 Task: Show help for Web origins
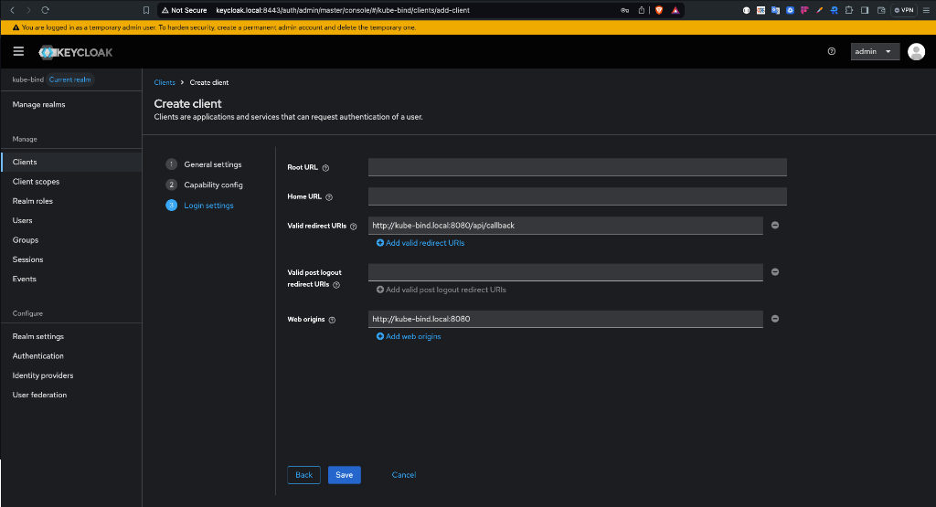pyautogui.click(x=332, y=320)
